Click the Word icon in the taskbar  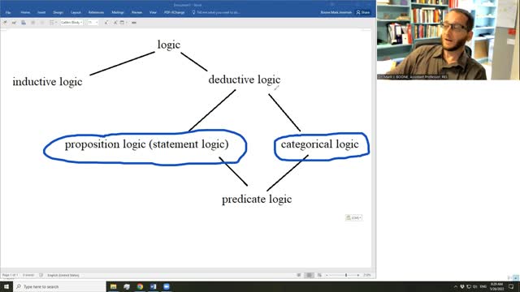tap(154, 286)
